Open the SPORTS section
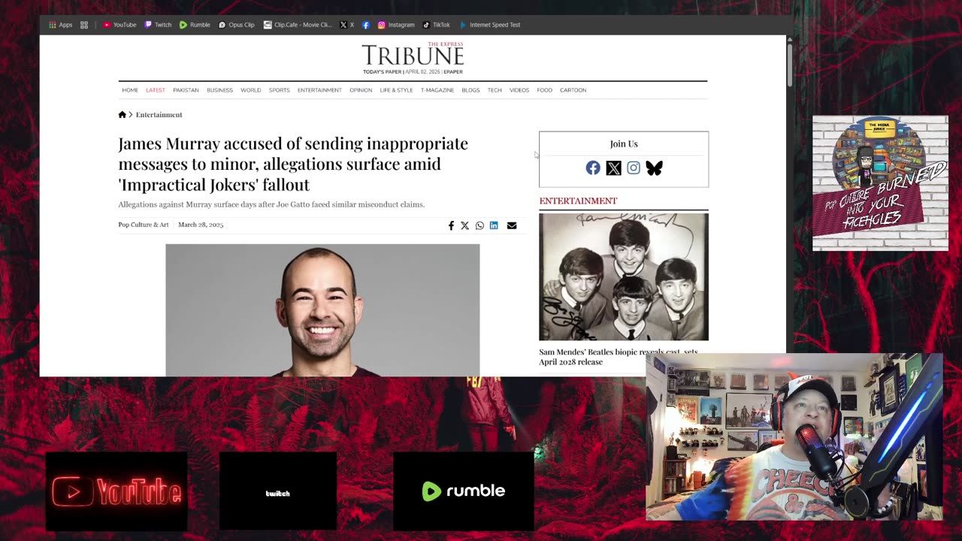 pyautogui.click(x=280, y=90)
